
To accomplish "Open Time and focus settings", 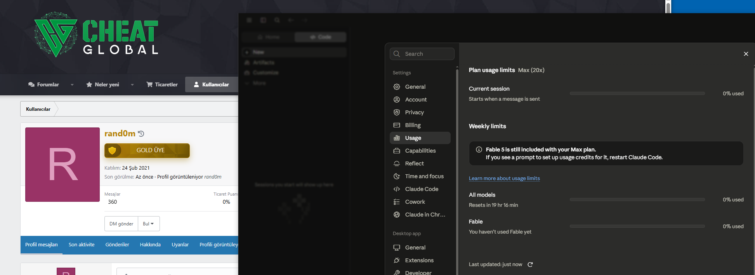I will [x=420, y=176].
